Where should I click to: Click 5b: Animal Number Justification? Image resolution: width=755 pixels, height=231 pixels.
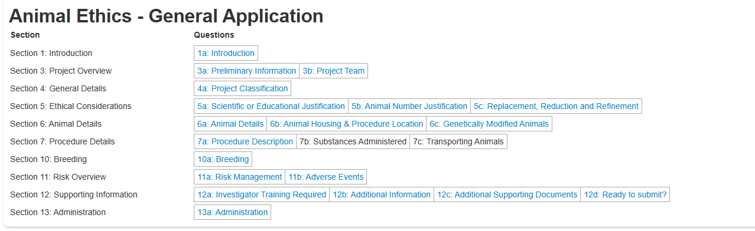[409, 106]
